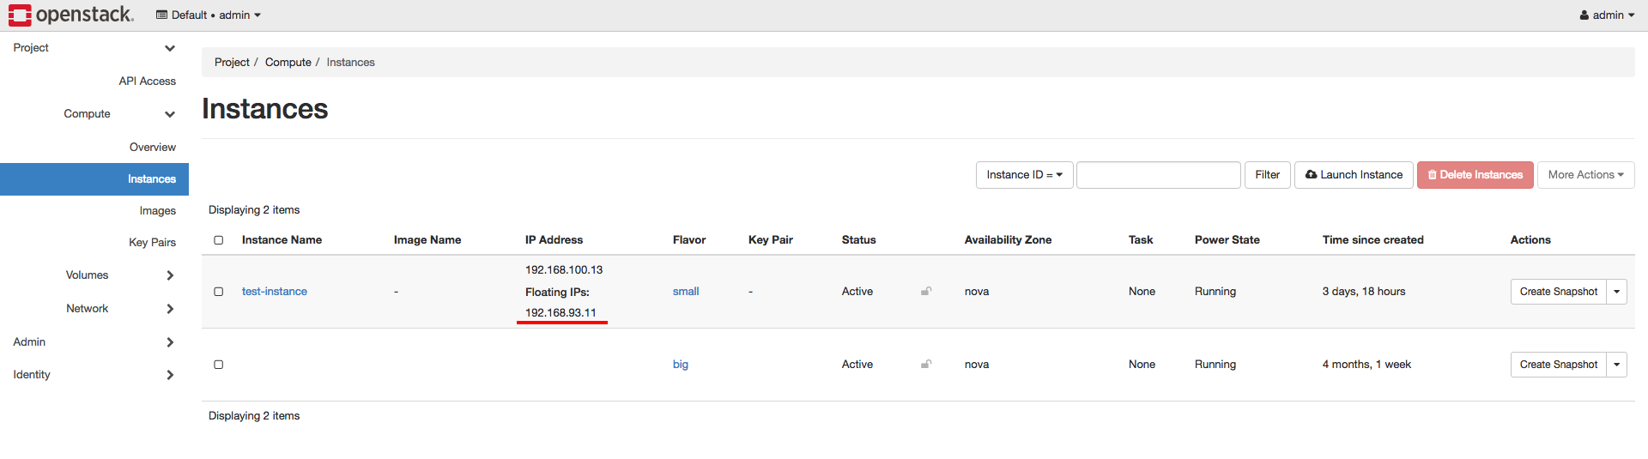Click IP address 192.168.100.13
1648x459 pixels.
point(564,270)
